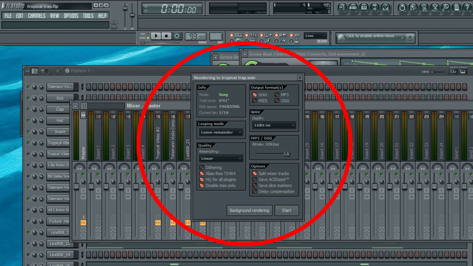Open the Playlist from the toolbar
Screen dimensions: 473x266
click(342, 8)
